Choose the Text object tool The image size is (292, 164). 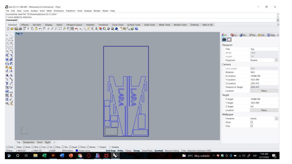7,83
